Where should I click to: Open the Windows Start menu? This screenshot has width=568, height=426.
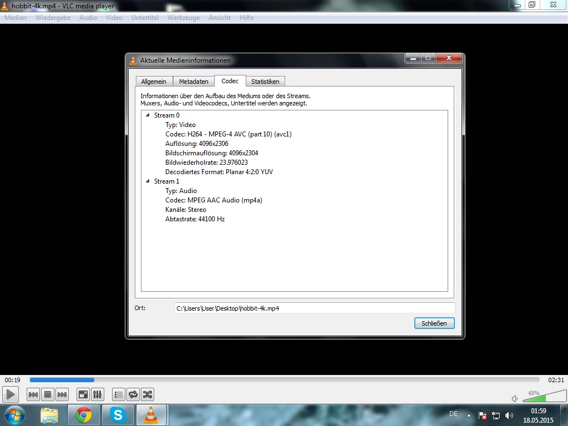[14, 415]
